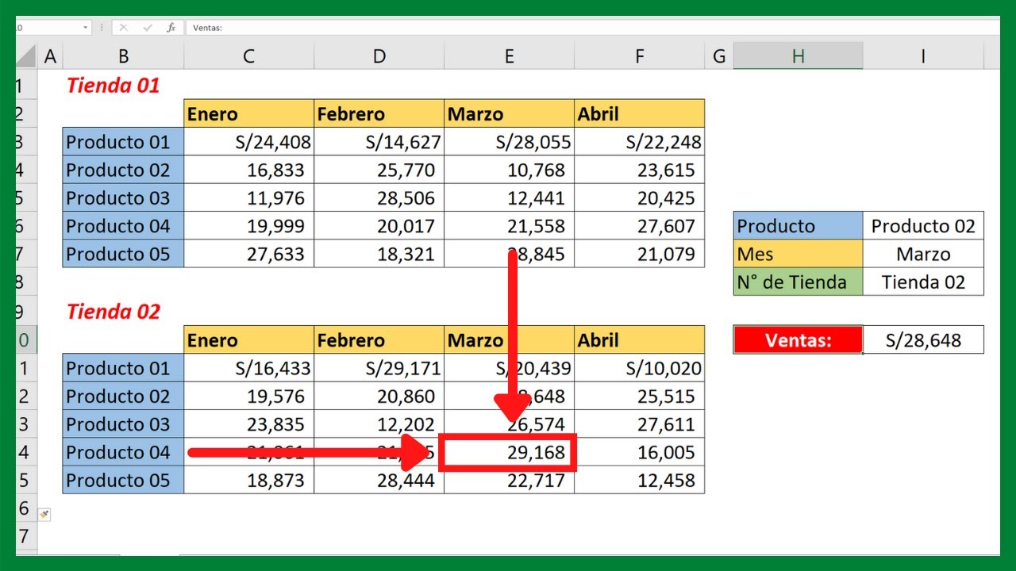
Task: Click cell with value 12,458
Action: 639,480
